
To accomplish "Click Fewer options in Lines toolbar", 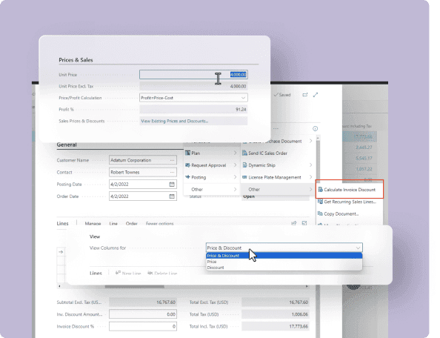I will [x=160, y=224].
